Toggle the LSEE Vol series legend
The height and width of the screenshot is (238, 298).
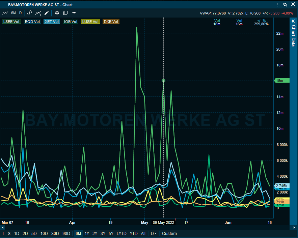pos(11,22)
